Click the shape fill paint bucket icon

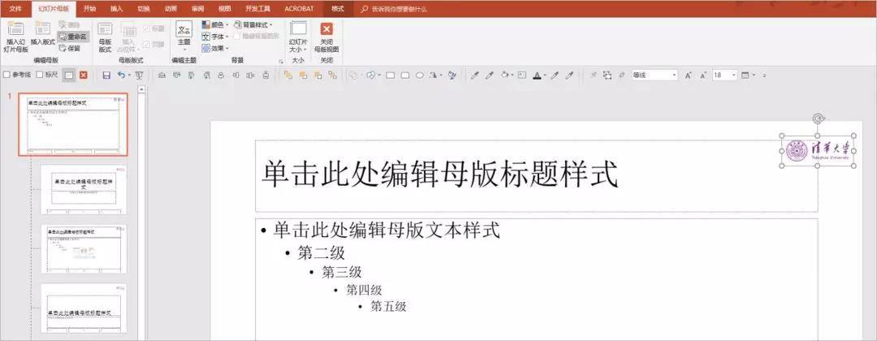504,75
